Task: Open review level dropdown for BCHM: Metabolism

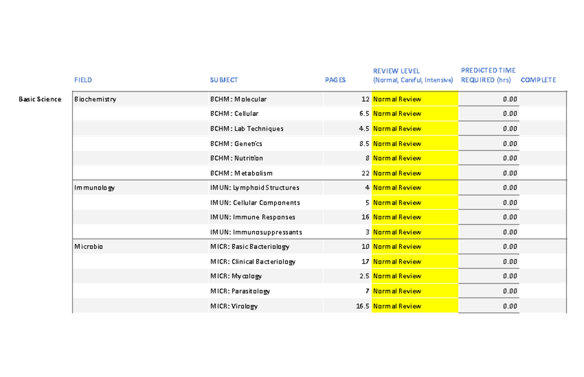Action: click(414, 172)
